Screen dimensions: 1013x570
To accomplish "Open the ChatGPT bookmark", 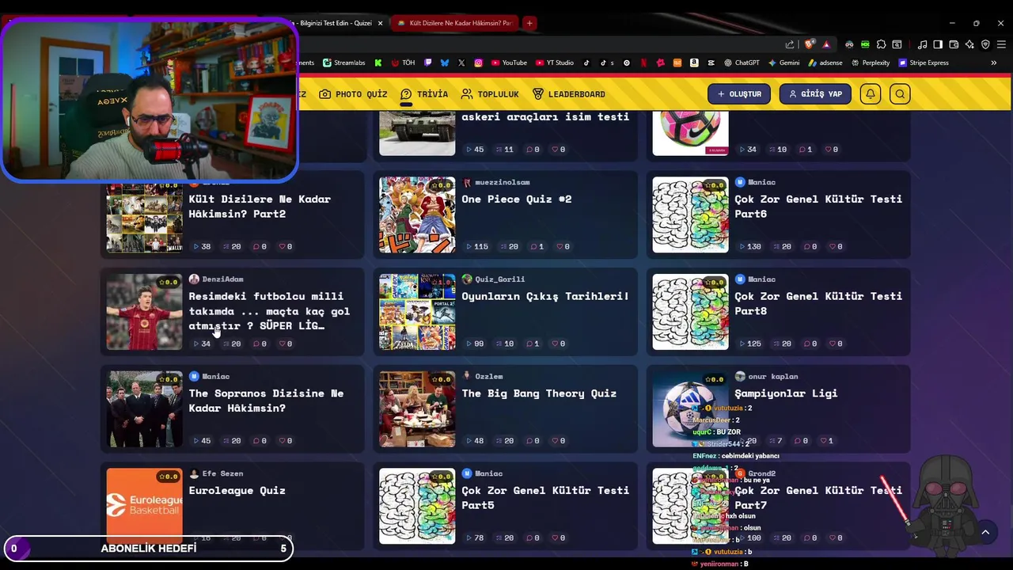I will pyautogui.click(x=741, y=63).
